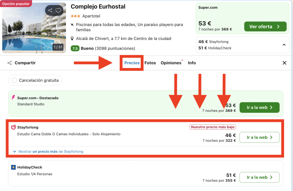Click the 46 € Stayforlong price line
The image size is (293, 191).
pos(213,42)
